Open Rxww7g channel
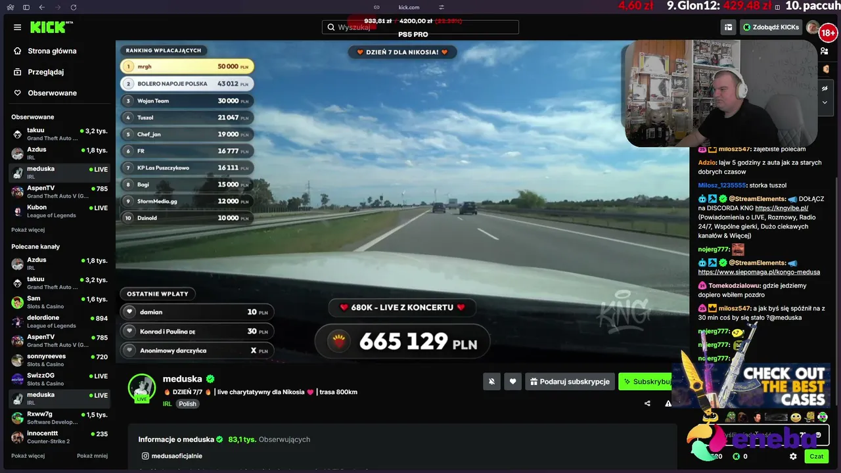 (x=59, y=418)
